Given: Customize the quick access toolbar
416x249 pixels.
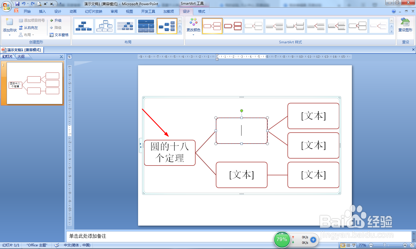Looking at the screenshot, I should click(60, 4).
